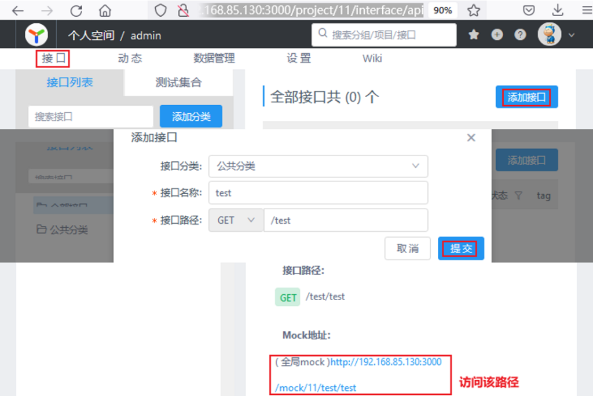Open the help question mark icon
The image size is (593, 396).
click(521, 35)
